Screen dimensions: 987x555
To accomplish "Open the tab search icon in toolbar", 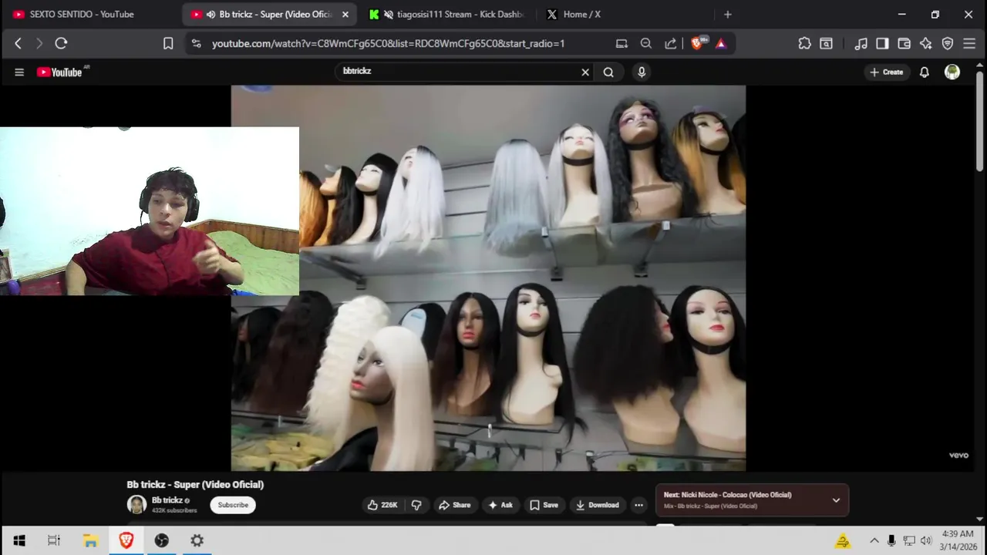I will (x=826, y=44).
